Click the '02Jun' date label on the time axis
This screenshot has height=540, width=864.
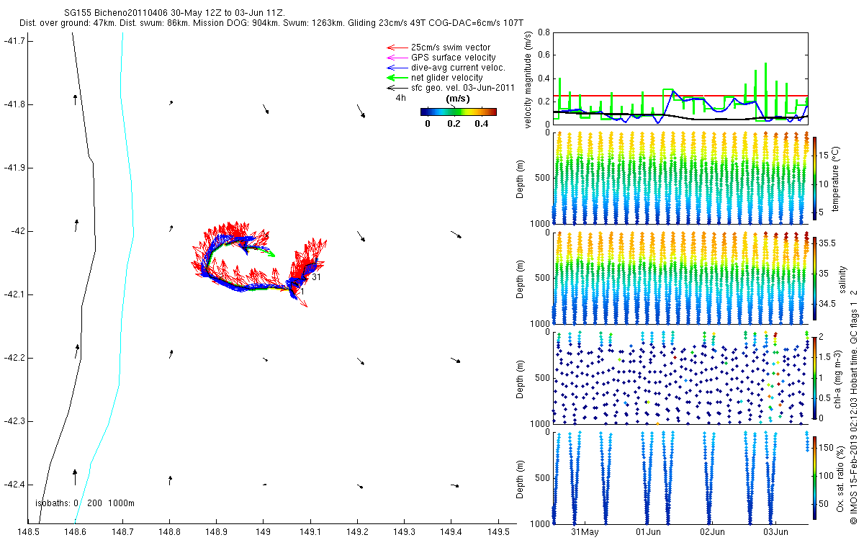(712, 532)
